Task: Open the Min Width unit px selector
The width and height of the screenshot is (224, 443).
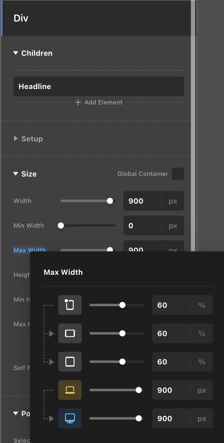Action: coord(173,226)
